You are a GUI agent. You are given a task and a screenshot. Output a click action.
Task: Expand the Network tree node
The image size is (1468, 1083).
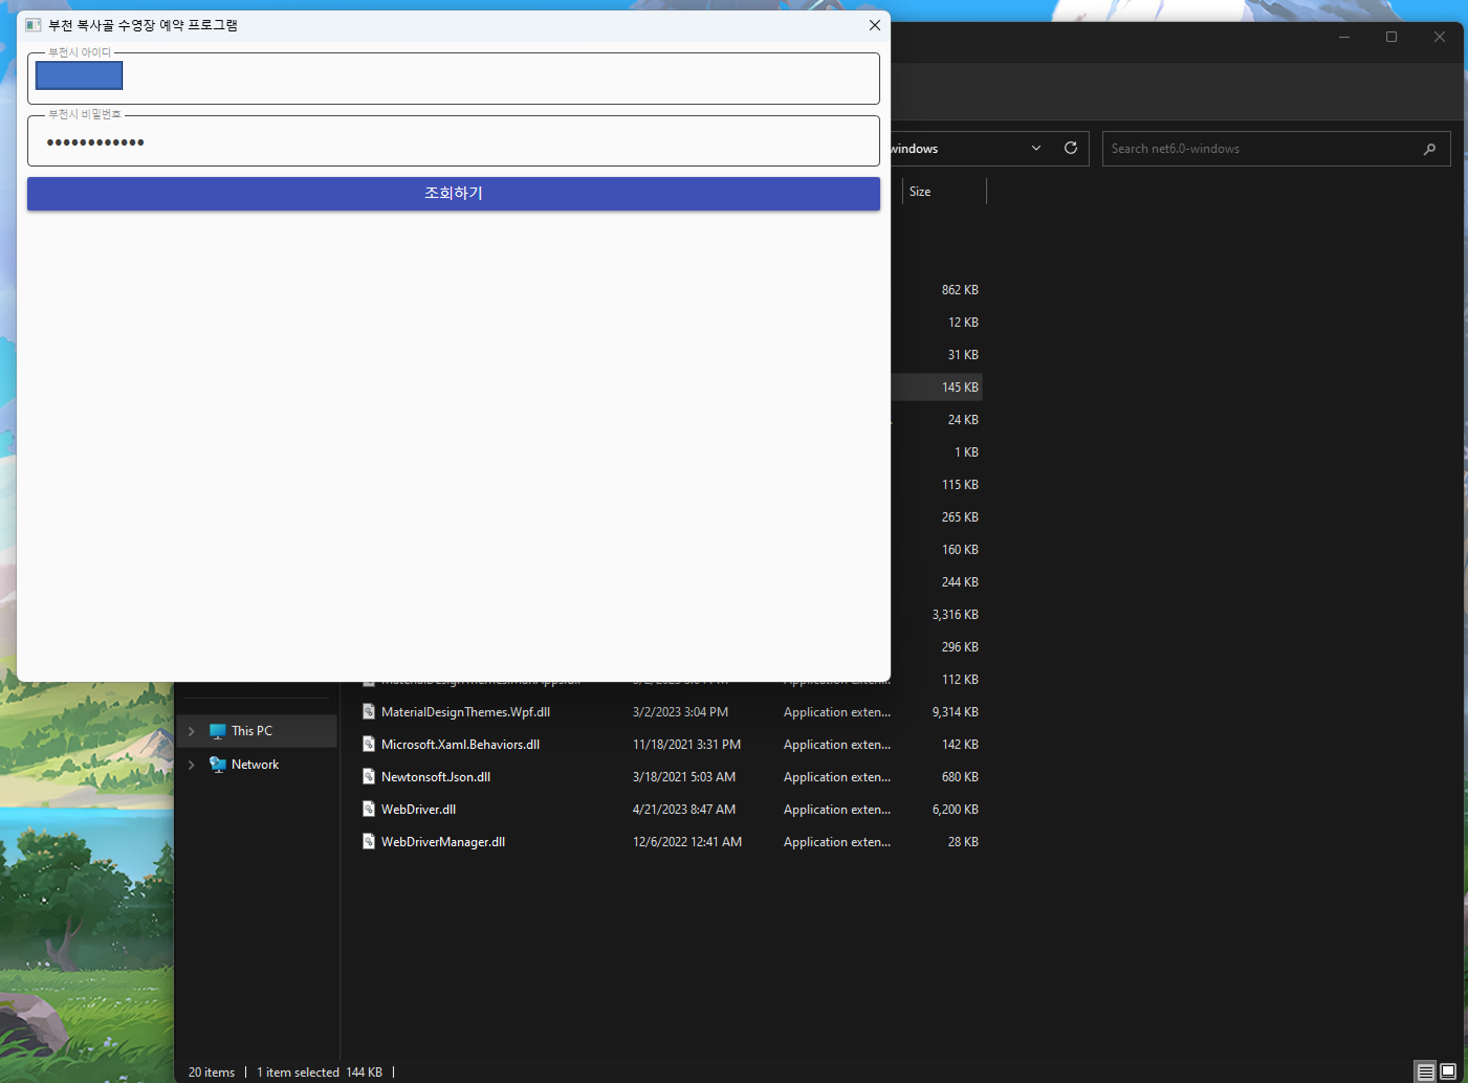191,764
